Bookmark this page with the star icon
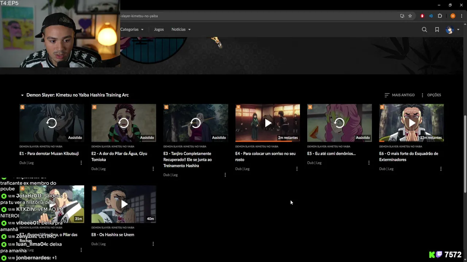 (410, 16)
